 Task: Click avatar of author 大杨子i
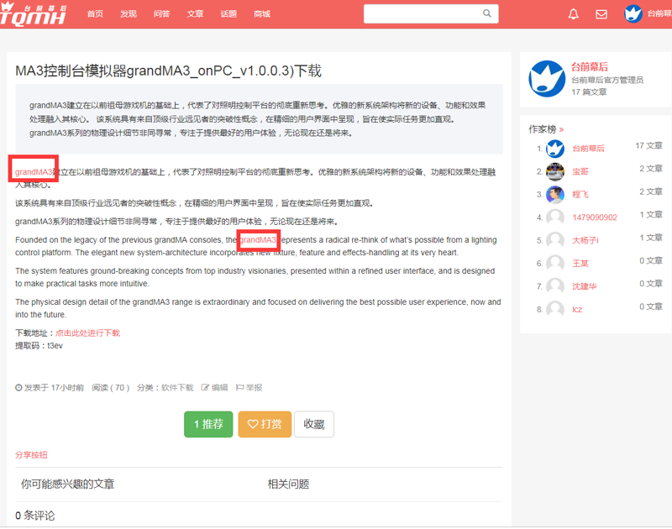(555, 240)
